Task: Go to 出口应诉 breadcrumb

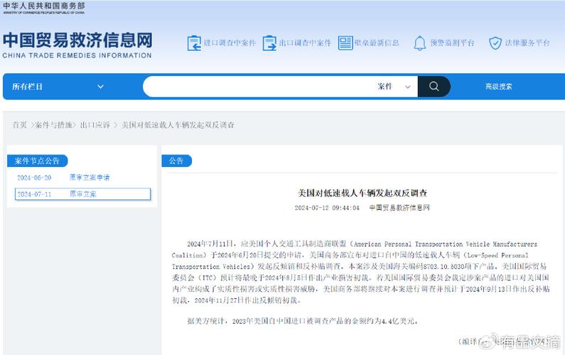Action: (x=95, y=125)
